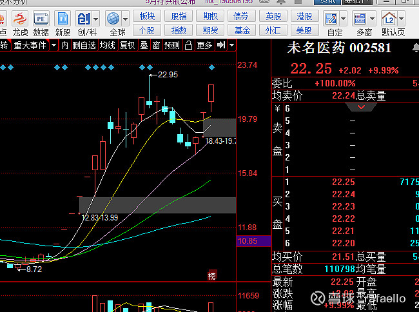Click the rightmost blue diamond event marker
Image resolution: width=419 pixels, height=312 pixels.
pos(211,68)
